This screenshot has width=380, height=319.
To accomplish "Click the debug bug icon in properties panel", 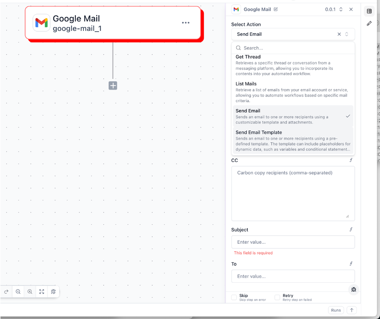I will pos(353,289).
